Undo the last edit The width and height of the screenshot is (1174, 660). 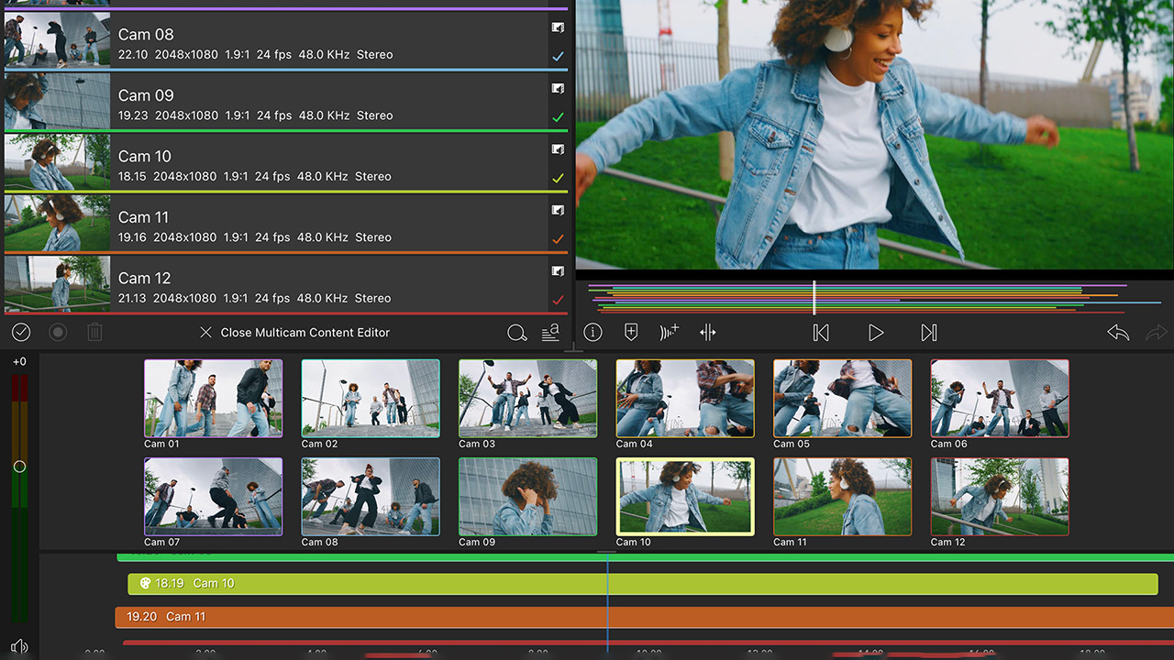click(1118, 333)
